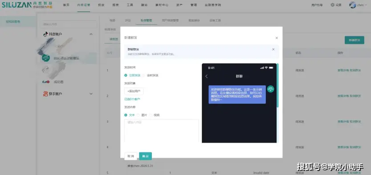Focus the sidebar account search box
The height and width of the screenshot is (175, 371).
[69, 24]
